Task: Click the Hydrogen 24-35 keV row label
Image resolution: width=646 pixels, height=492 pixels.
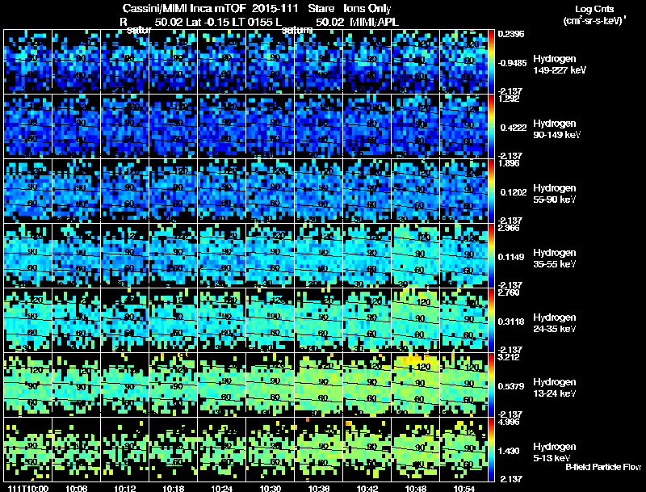Action: (554, 323)
